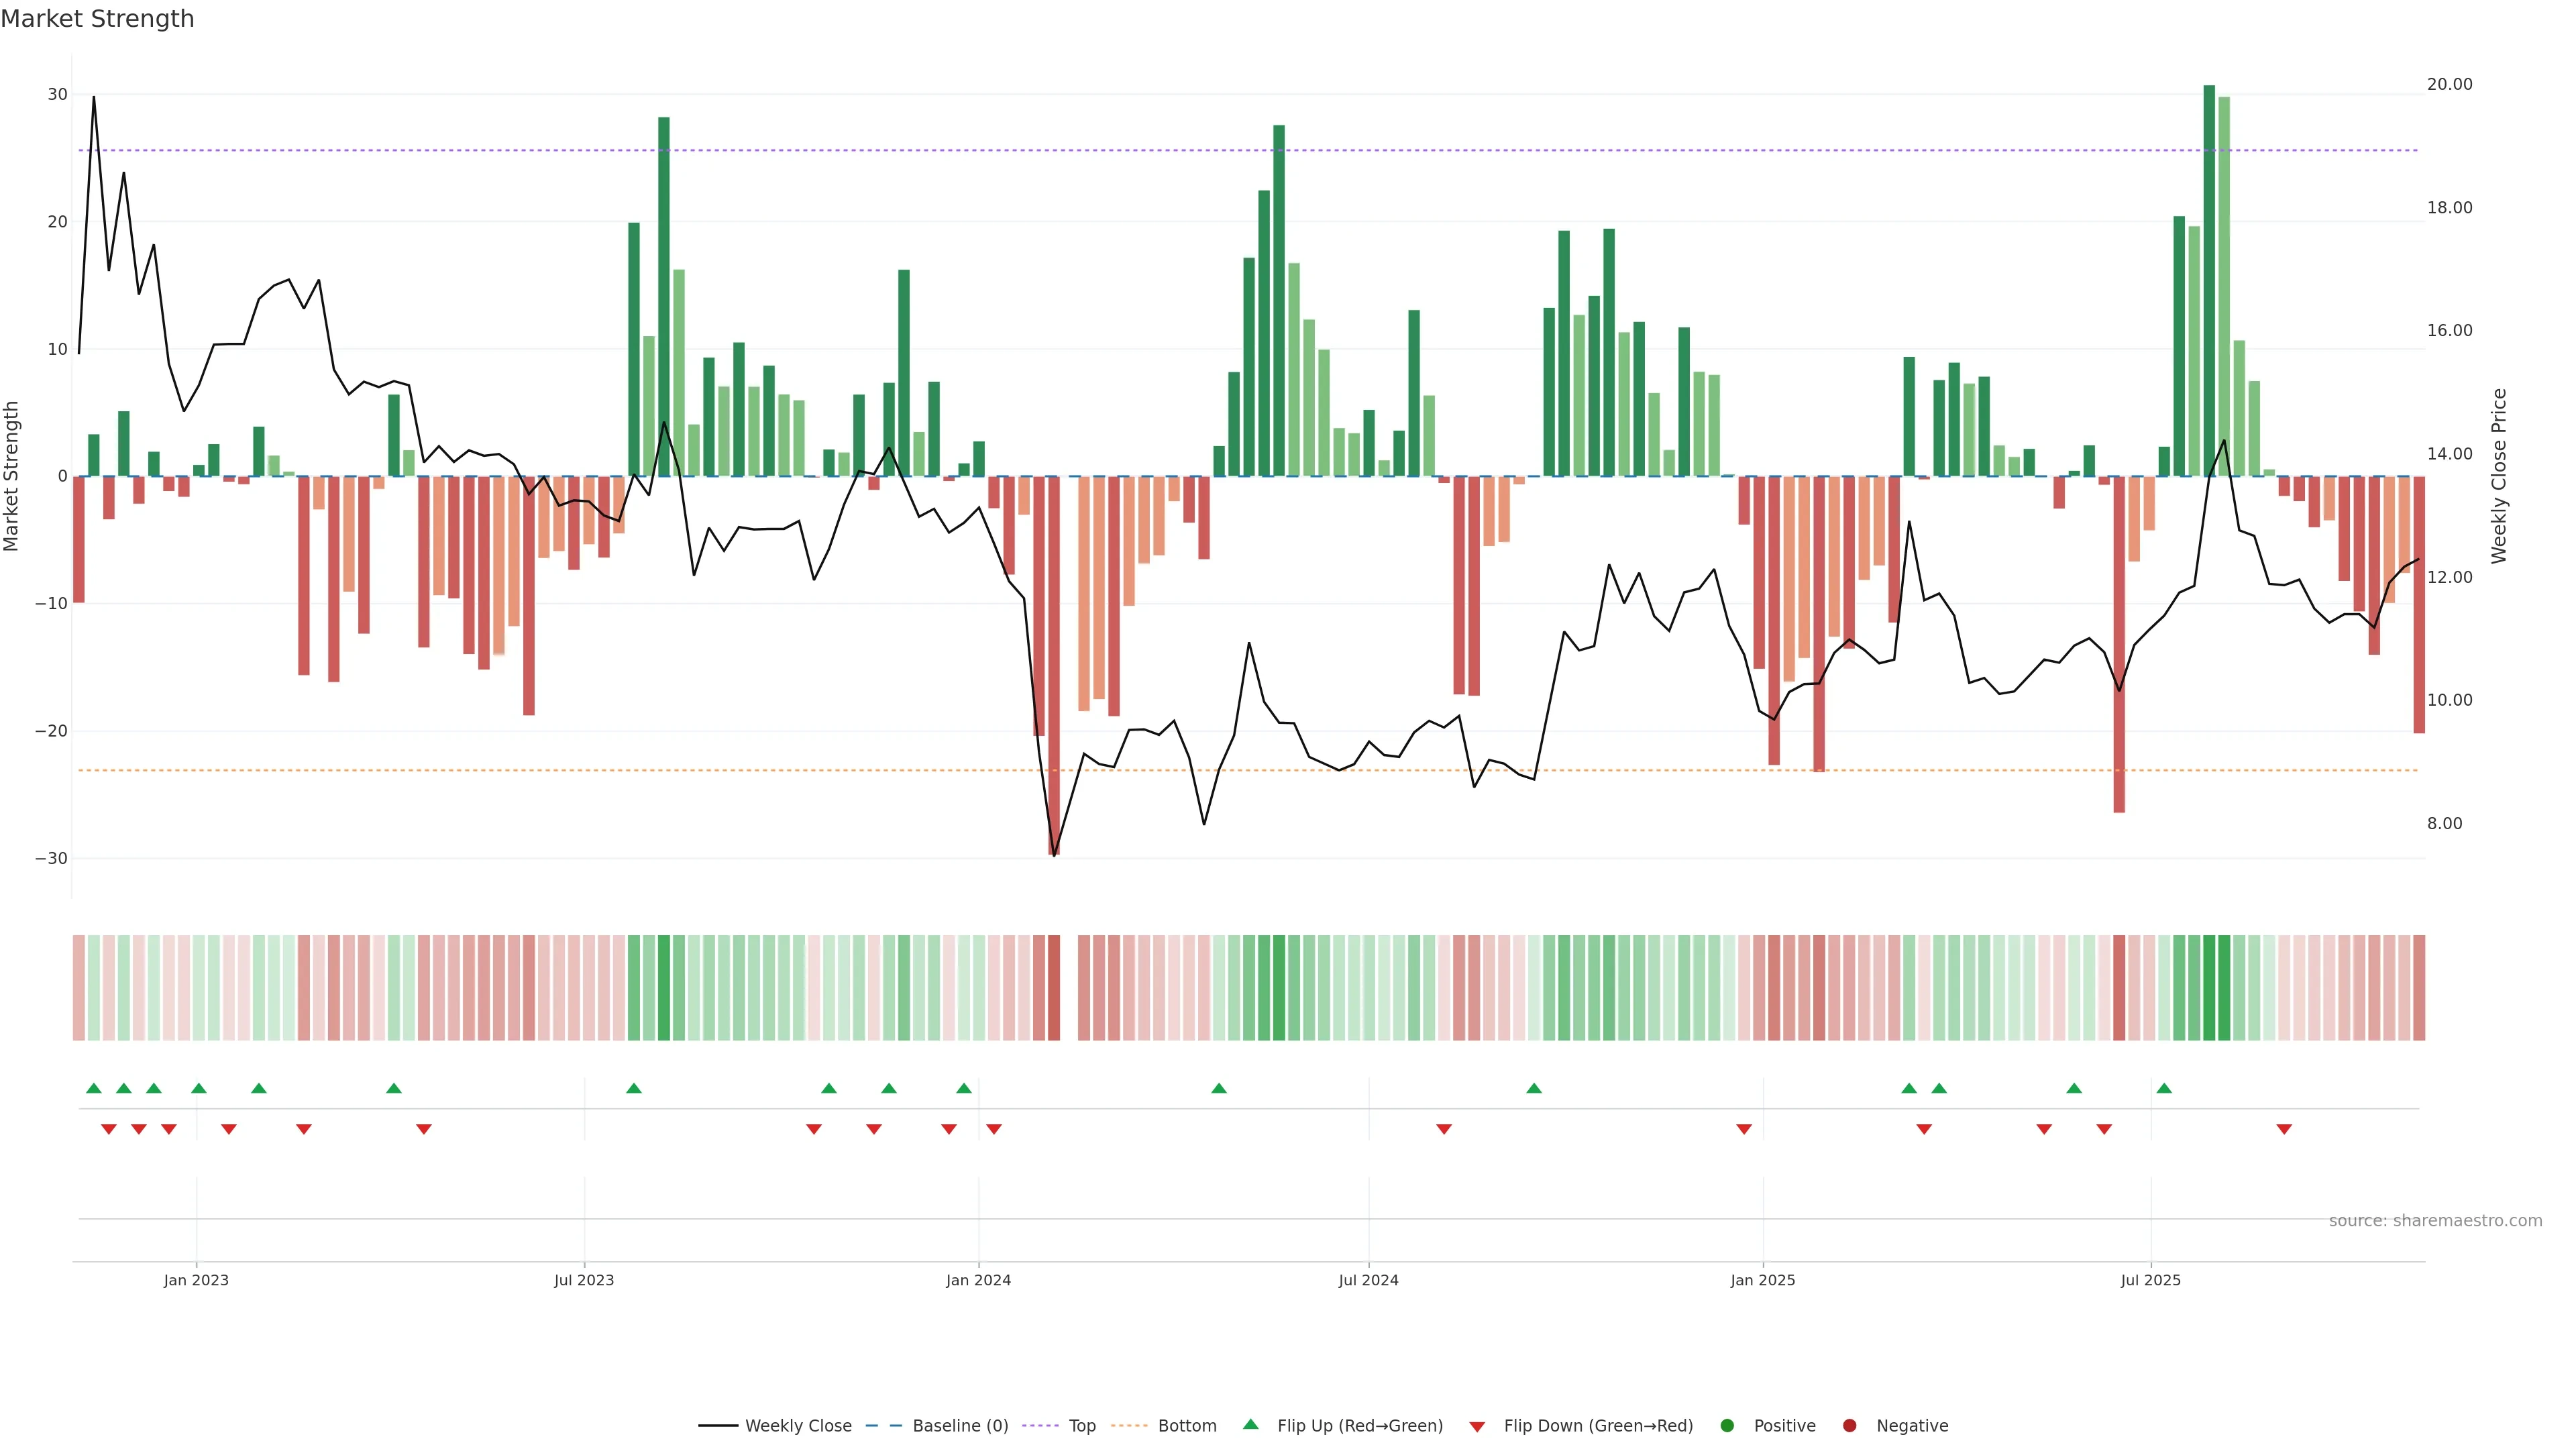Click the green Positive legend dot
Viewport: 2576px width, 1449px height.
pyautogui.click(x=1727, y=1425)
